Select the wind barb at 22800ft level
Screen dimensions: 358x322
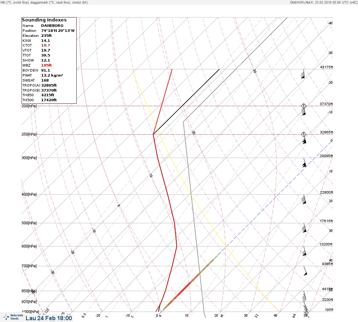pos(304,199)
